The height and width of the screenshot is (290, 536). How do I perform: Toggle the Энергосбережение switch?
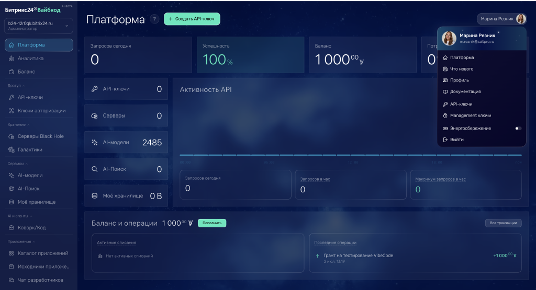coord(518,129)
